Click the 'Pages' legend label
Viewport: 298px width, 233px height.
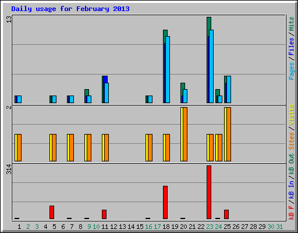(x=292, y=71)
